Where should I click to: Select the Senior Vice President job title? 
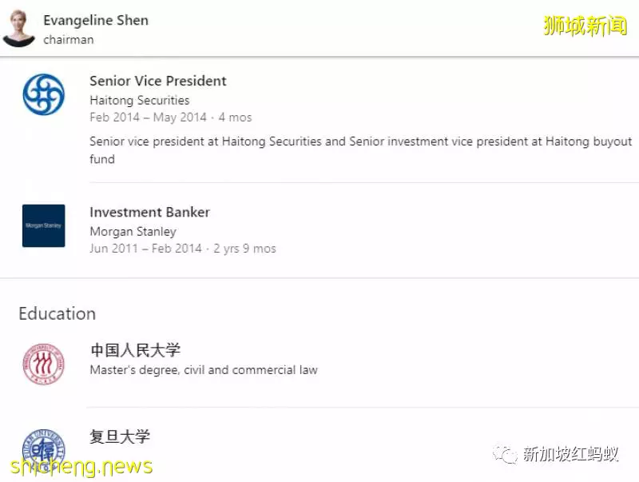click(157, 81)
